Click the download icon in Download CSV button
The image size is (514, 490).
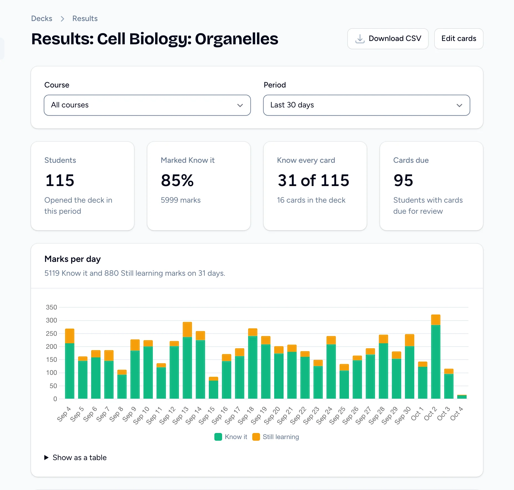pyautogui.click(x=360, y=39)
